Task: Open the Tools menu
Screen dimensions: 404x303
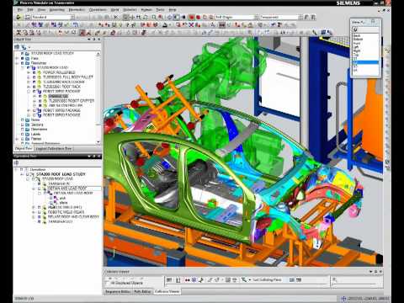Action: coord(160,9)
